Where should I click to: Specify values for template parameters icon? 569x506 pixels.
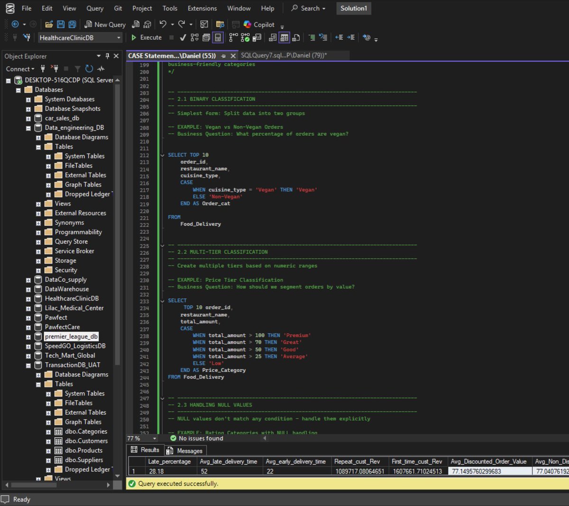tap(367, 37)
